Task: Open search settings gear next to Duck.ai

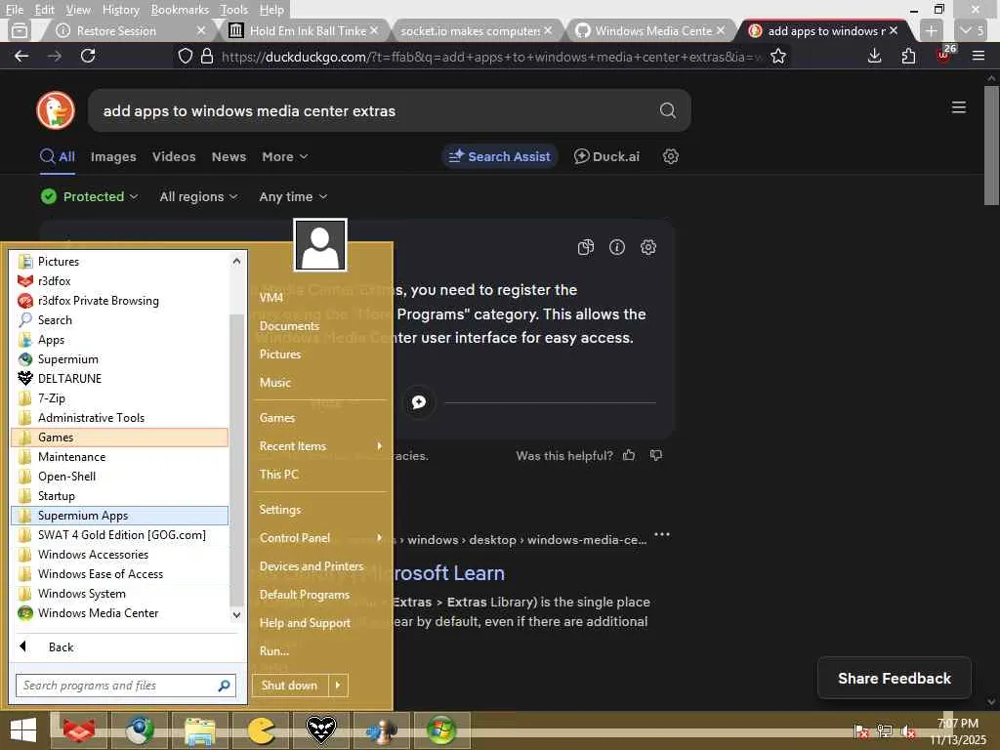Action: pos(670,156)
